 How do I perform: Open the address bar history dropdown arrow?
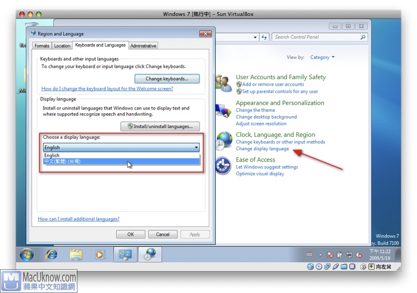pyautogui.click(x=255, y=38)
